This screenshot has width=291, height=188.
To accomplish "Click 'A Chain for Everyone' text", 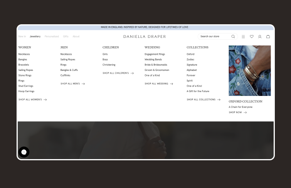I will (x=241, y=107).
